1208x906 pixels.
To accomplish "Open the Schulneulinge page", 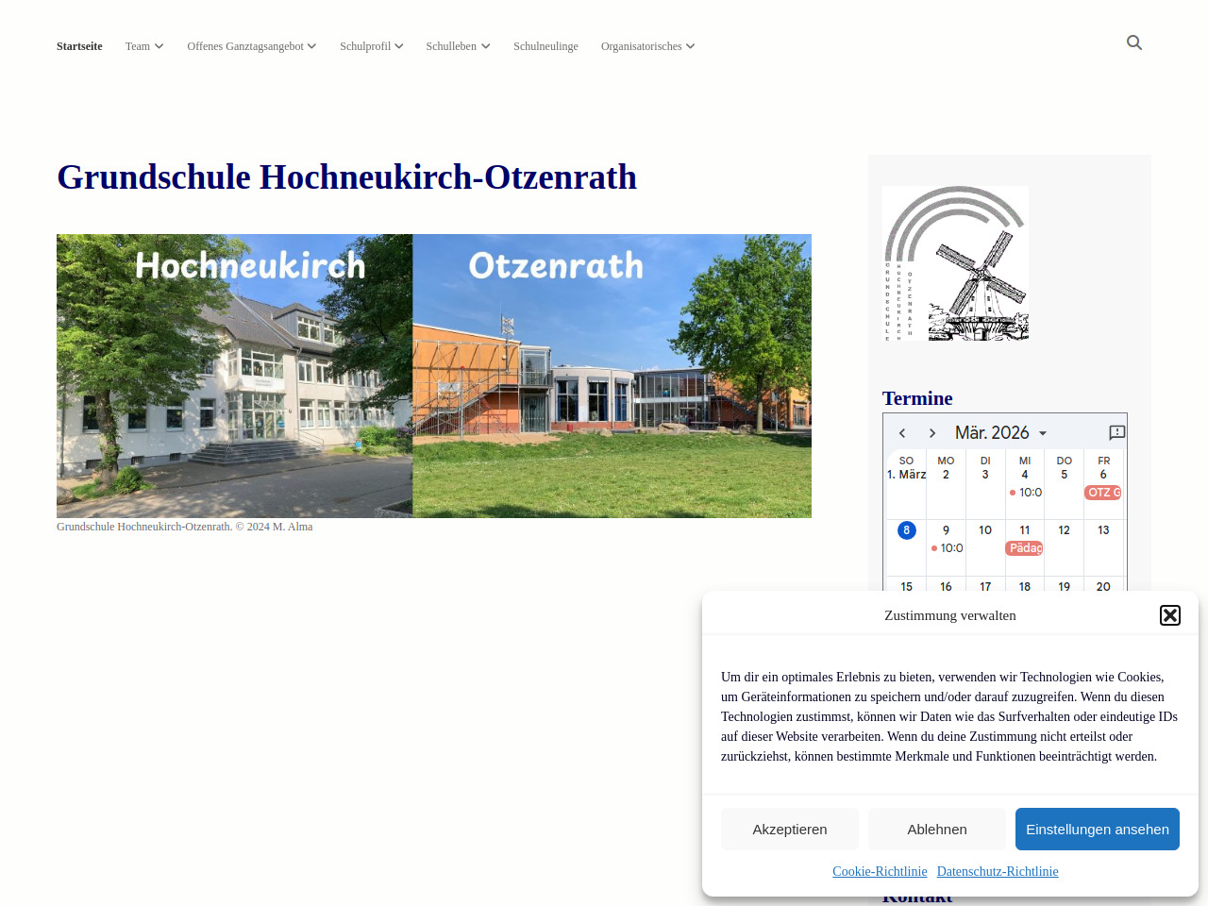I will point(545,46).
